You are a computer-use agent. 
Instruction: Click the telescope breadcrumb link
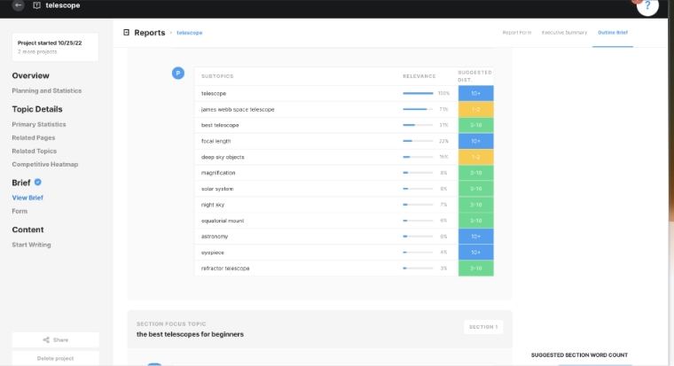(190, 33)
